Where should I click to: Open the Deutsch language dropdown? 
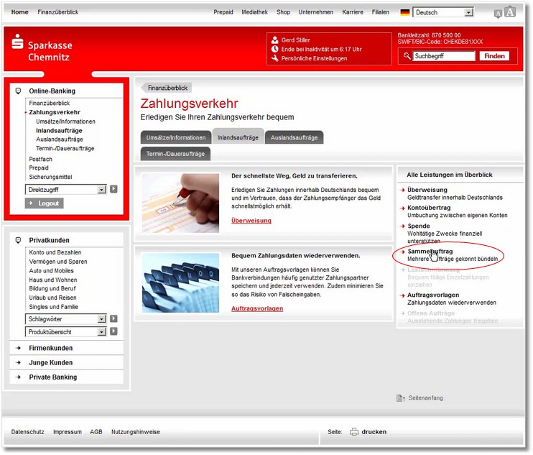pyautogui.click(x=468, y=12)
